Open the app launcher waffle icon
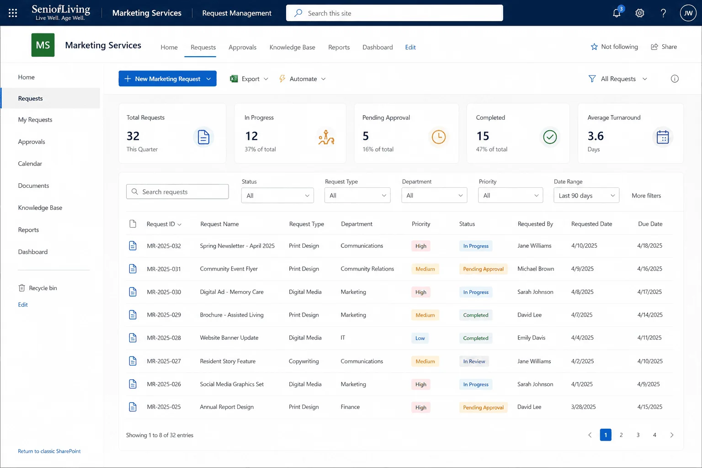Screen dimensions: 702x468 [x=13, y=13]
